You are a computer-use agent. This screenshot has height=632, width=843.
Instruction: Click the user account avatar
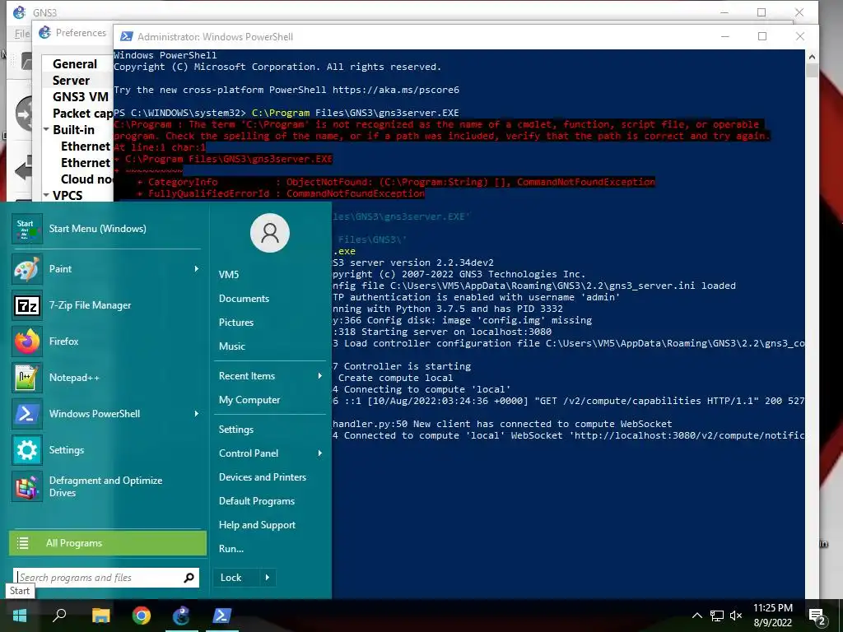pyautogui.click(x=270, y=233)
